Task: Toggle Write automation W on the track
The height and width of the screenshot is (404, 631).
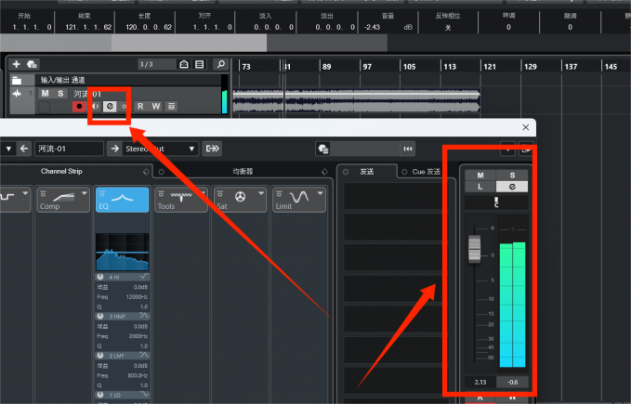Action: (156, 106)
